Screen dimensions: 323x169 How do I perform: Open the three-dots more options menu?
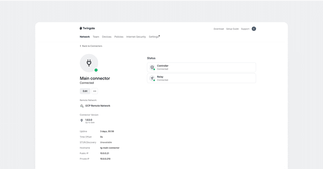pyautogui.click(x=95, y=91)
